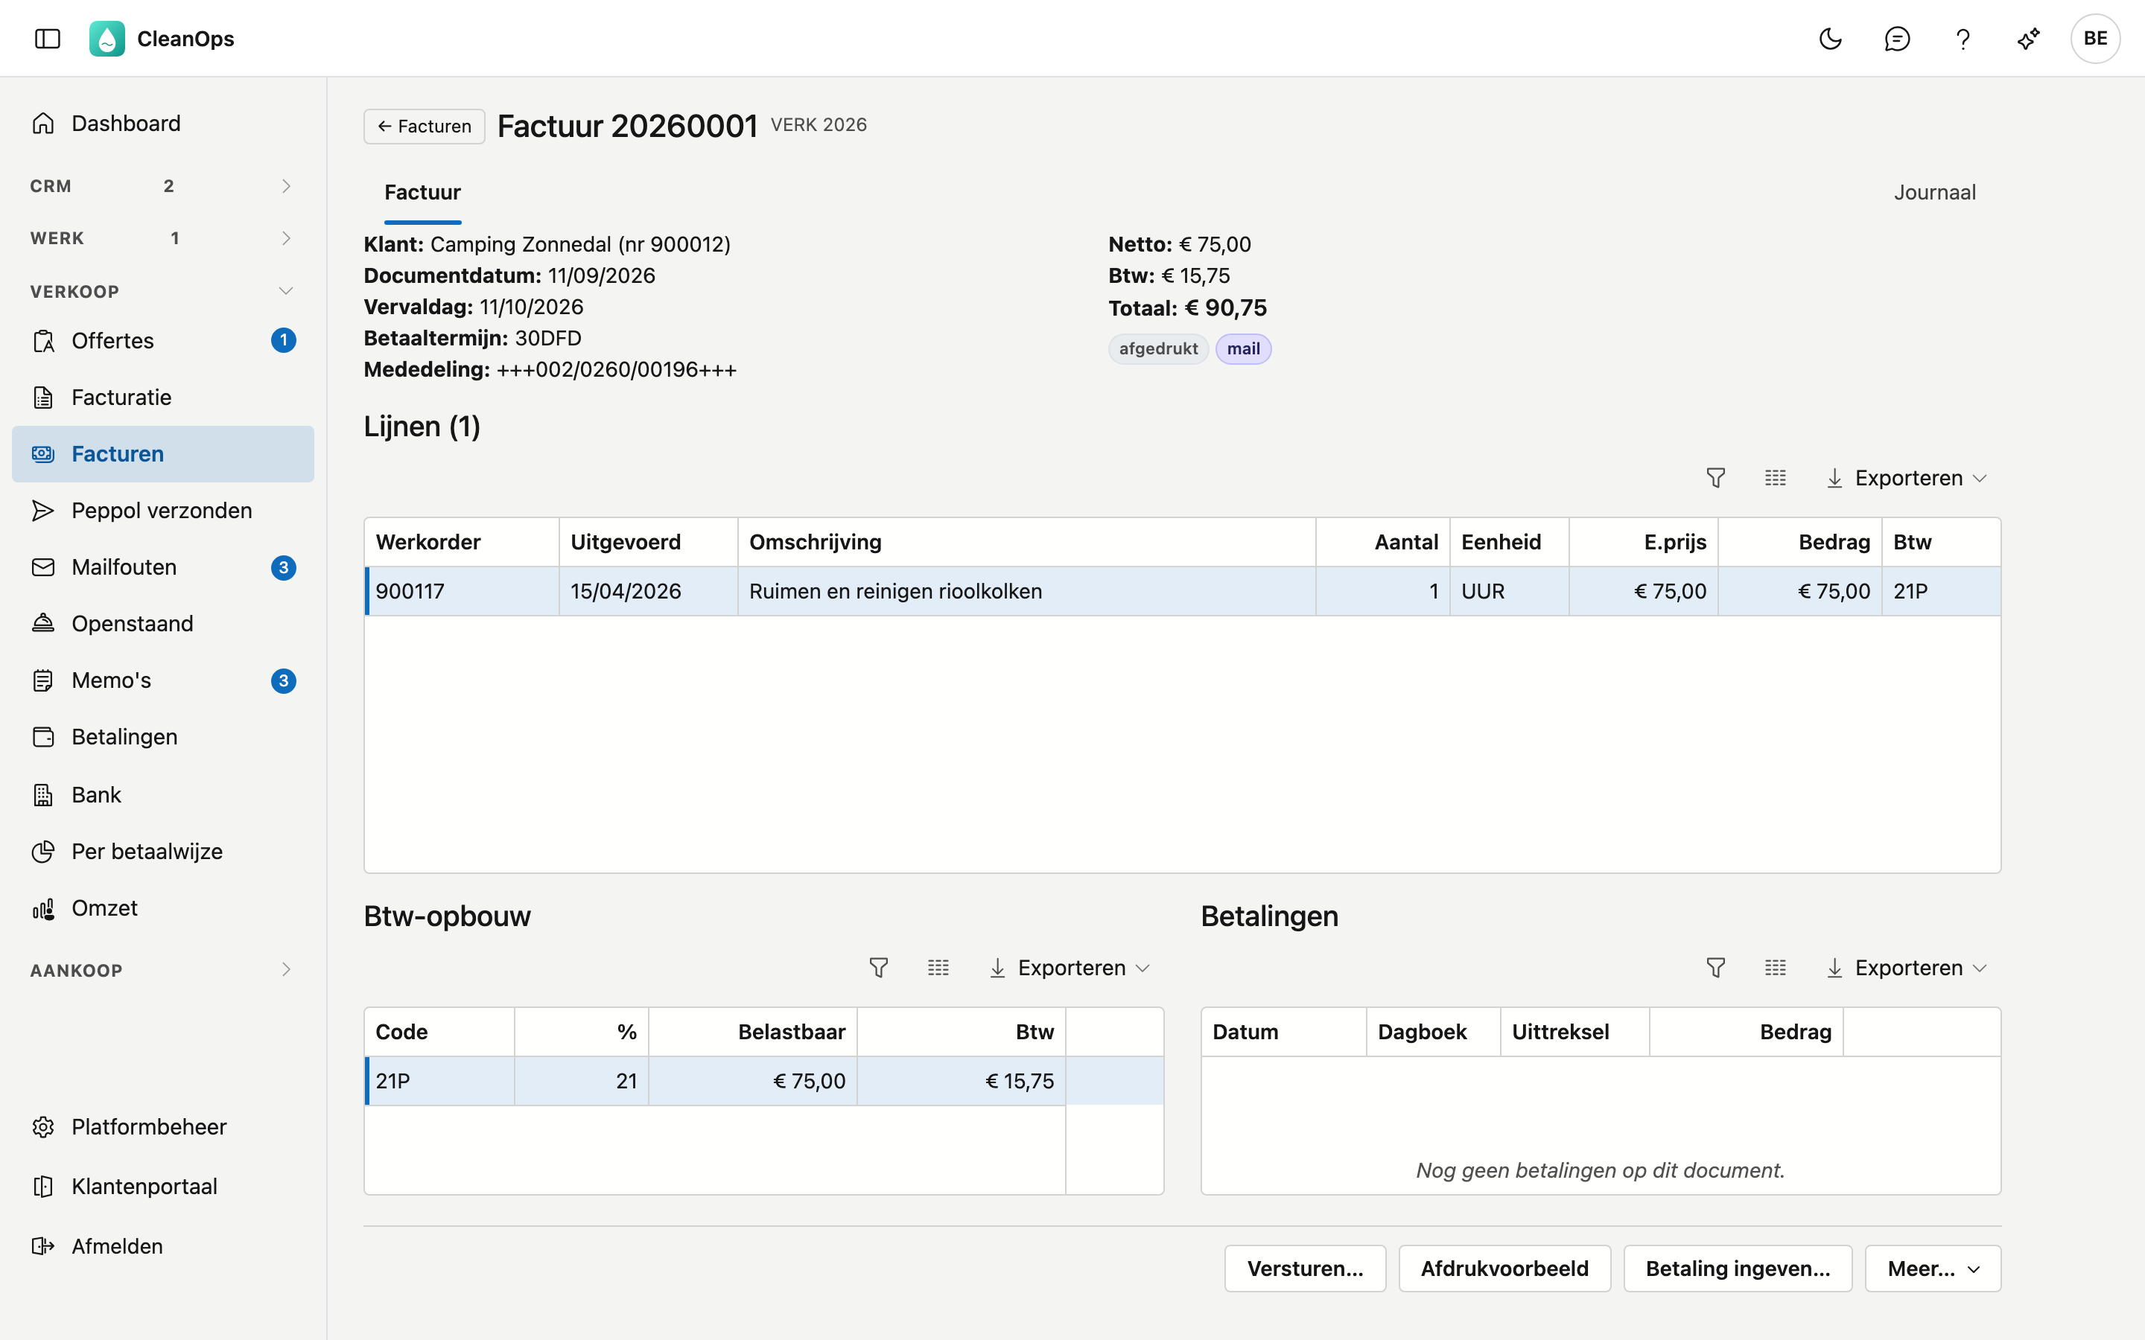Open Platformbeheer settings
This screenshot has width=2145, height=1340.
(163, 1127)
